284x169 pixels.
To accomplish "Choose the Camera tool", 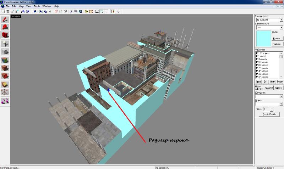I will click(5, 35).
